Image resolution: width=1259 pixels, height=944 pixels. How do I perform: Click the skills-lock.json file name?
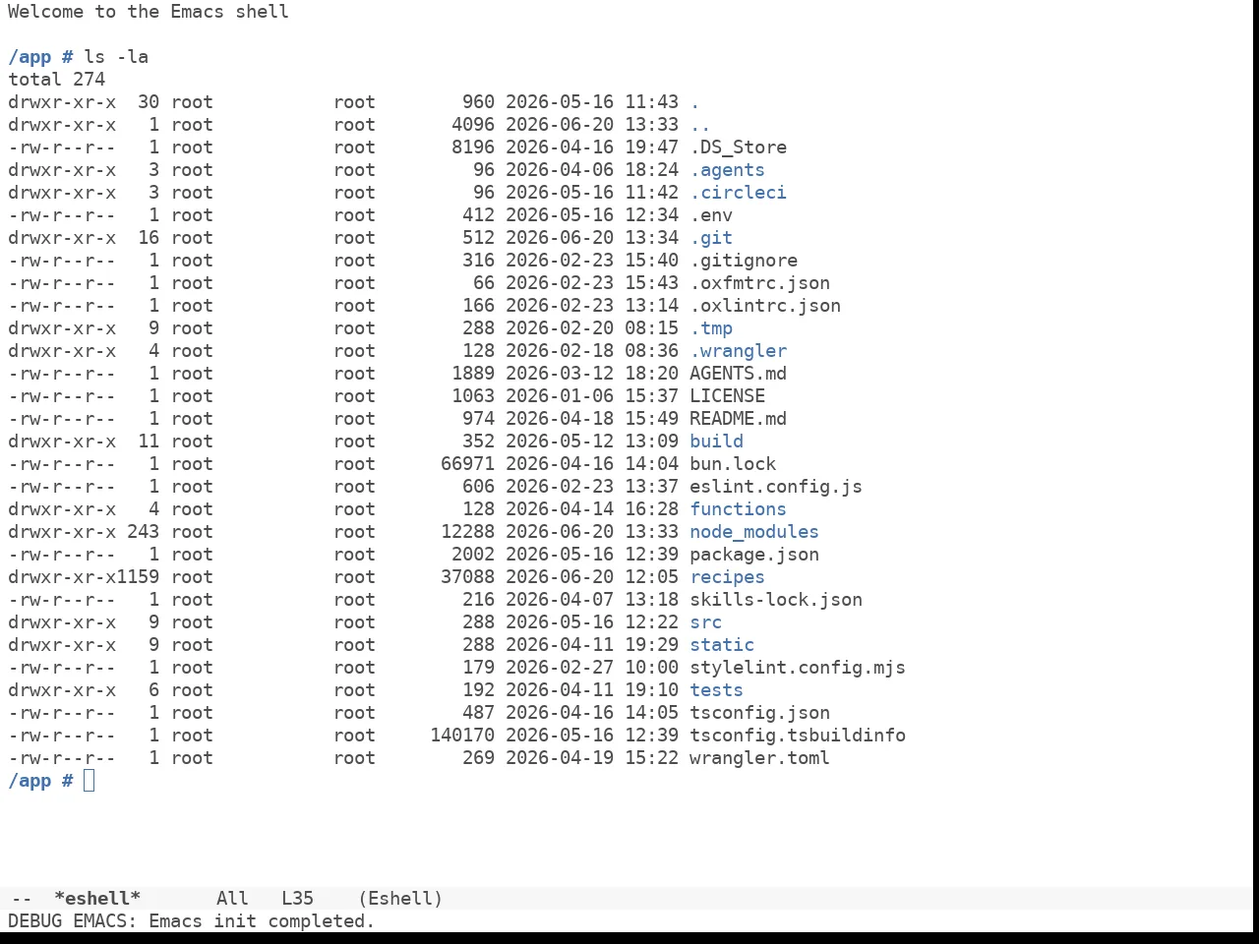(776, 600)
